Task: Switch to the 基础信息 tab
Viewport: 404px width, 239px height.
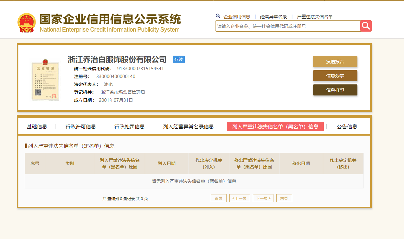Action: (37, 126)
